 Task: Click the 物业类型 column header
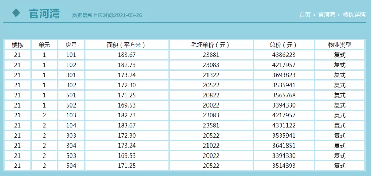340,45
